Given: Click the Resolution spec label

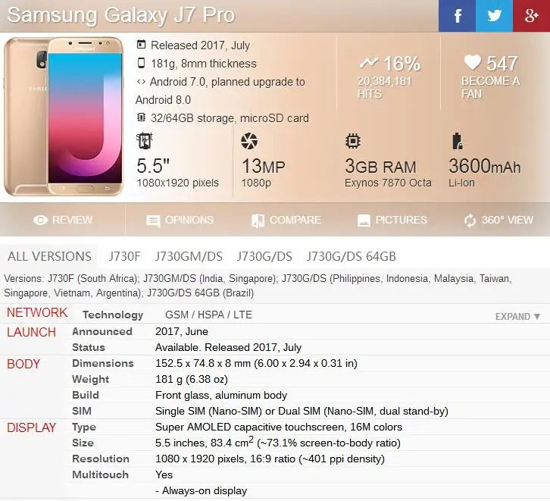Looking at the screenshot, I should coord(101,459).
